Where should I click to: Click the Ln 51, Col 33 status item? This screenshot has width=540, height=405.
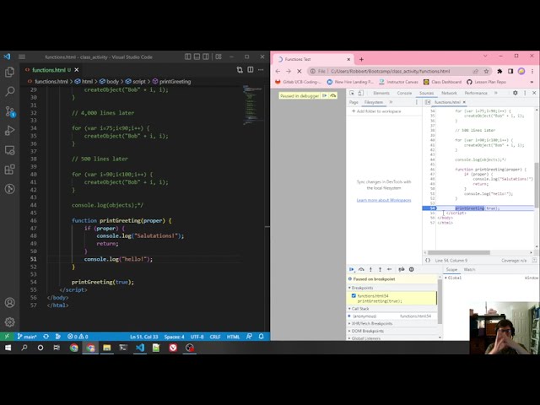(144, 337)
